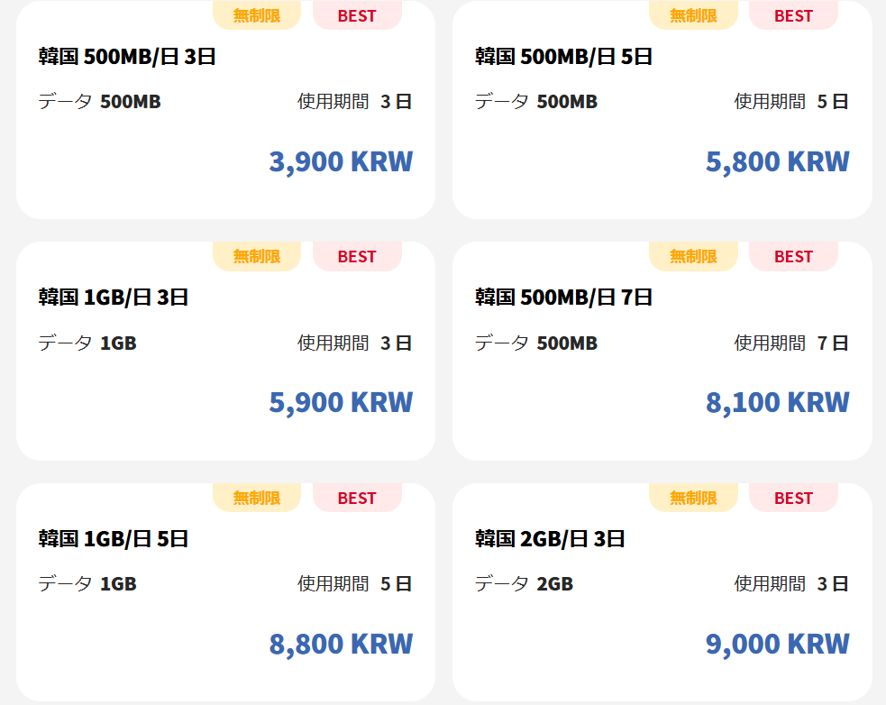
Task: Click BEST badge on 500MB/日 5日 card
Action: coord(793,15)
